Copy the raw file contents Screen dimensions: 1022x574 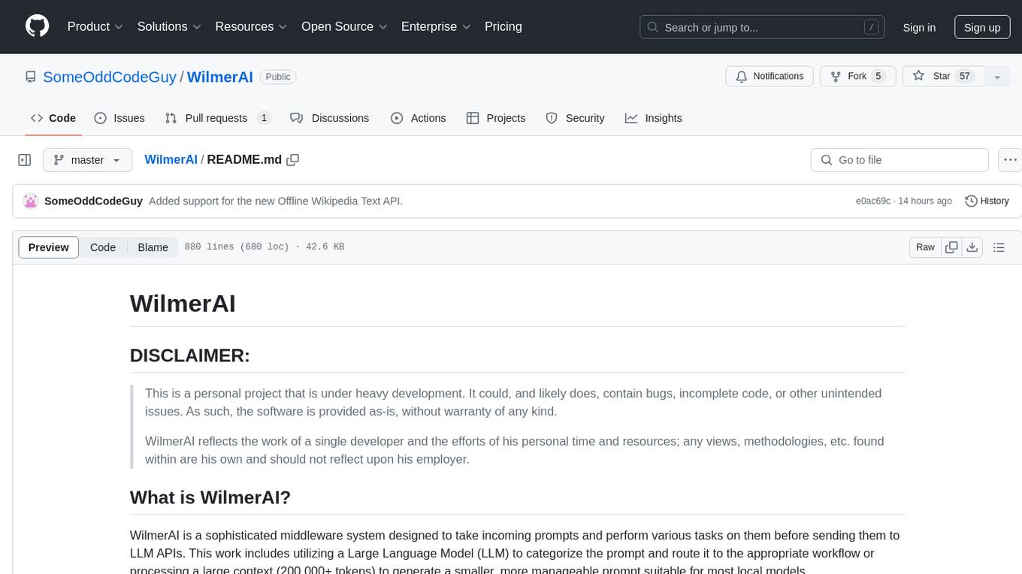tap(951, 247)
